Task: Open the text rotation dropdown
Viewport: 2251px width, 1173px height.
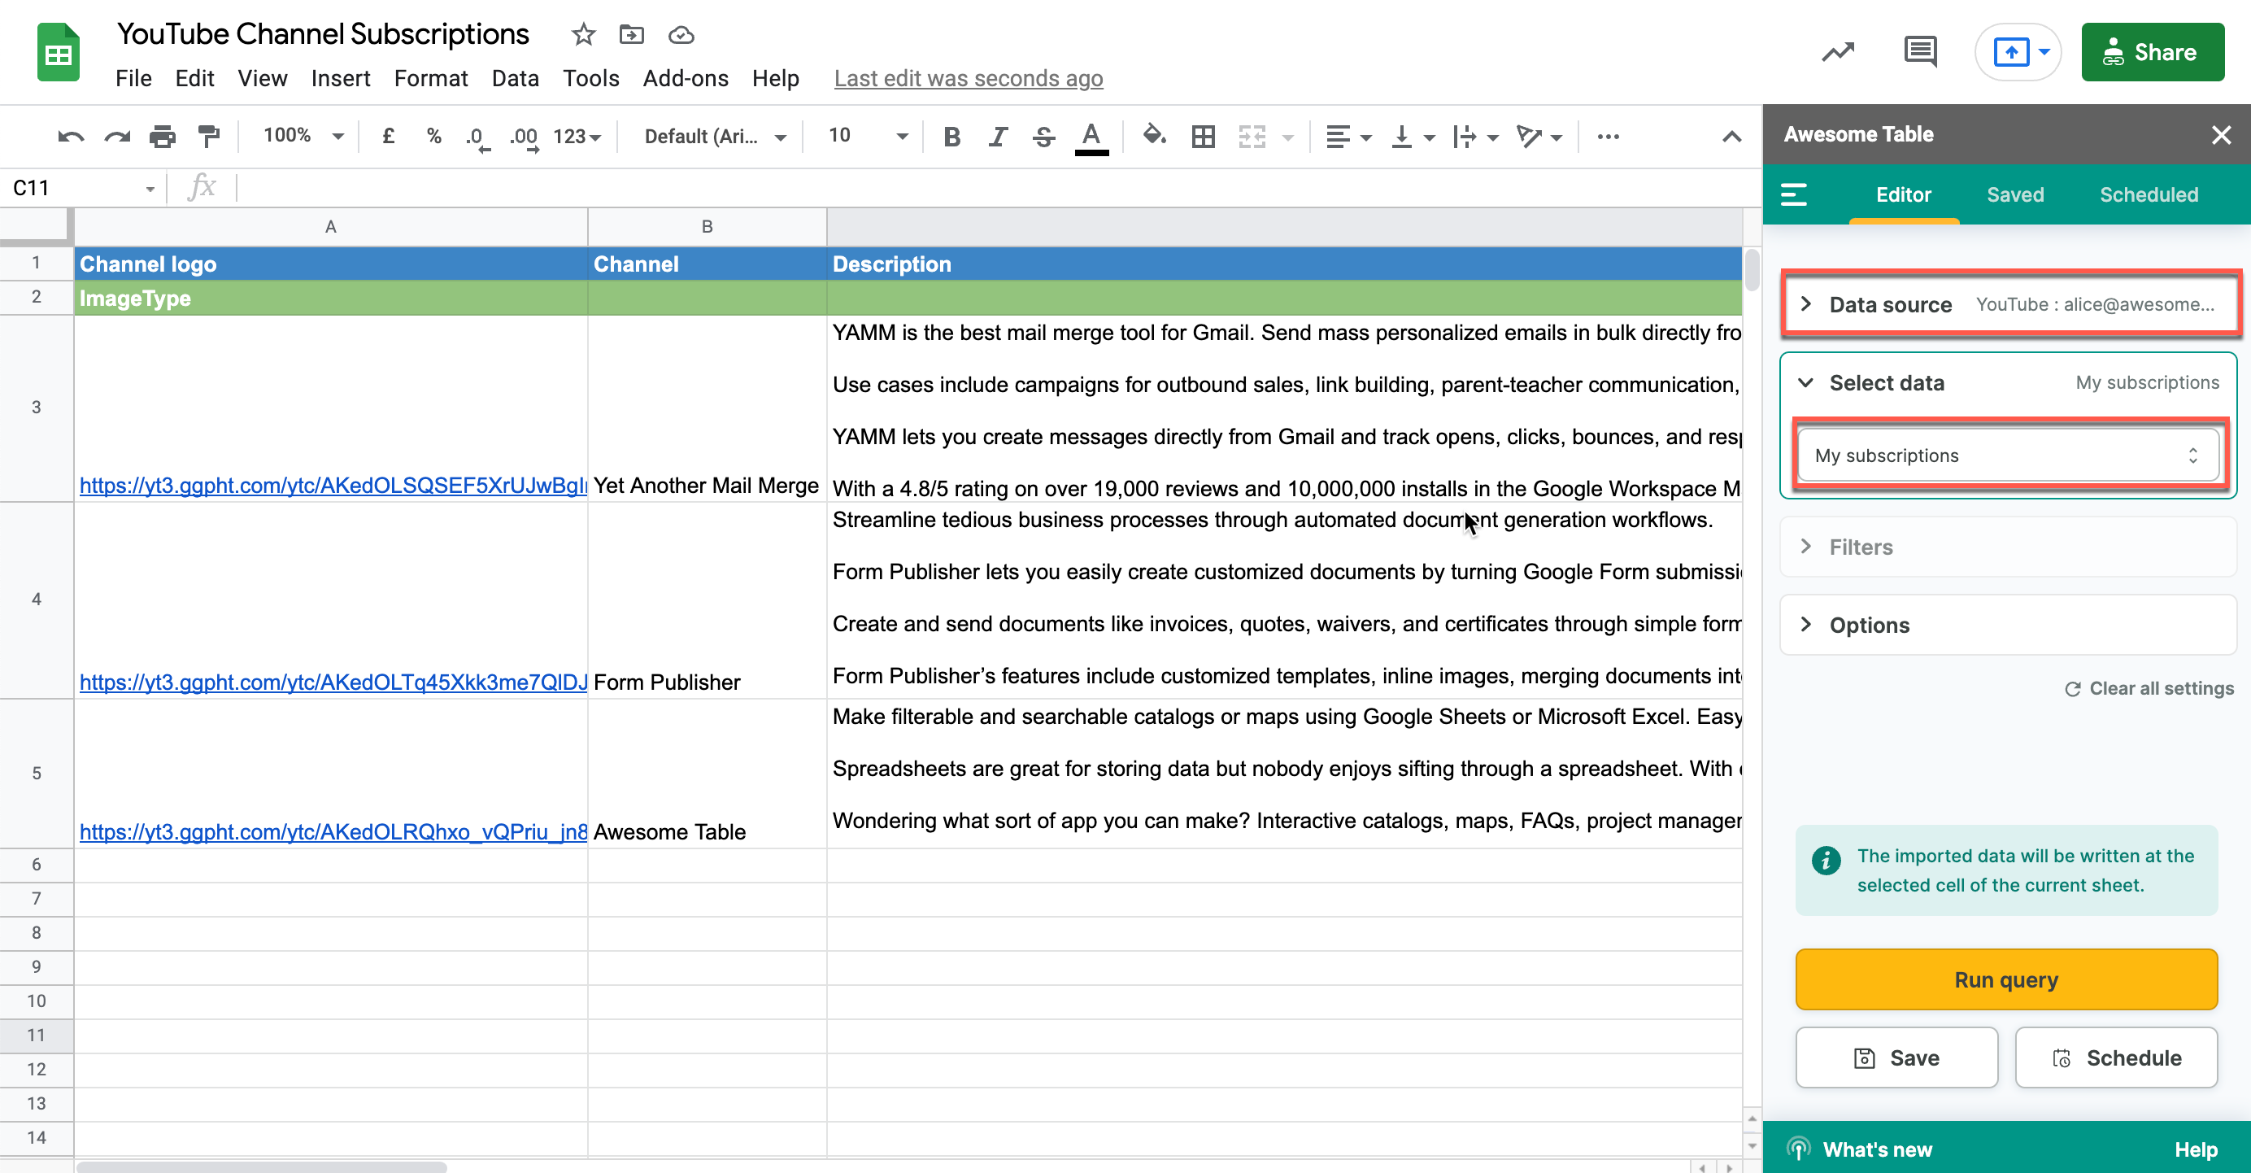Action: (1539, 137)
